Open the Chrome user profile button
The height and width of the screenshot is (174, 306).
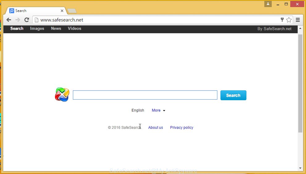point(268,4)
